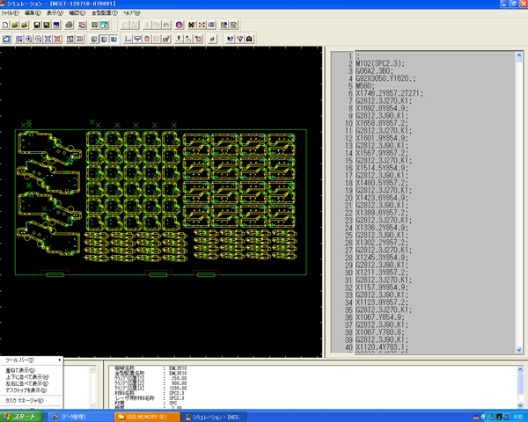Choose 上下に並べて表示 in the context menu
The image size is (528, 422).
point(32,377)
